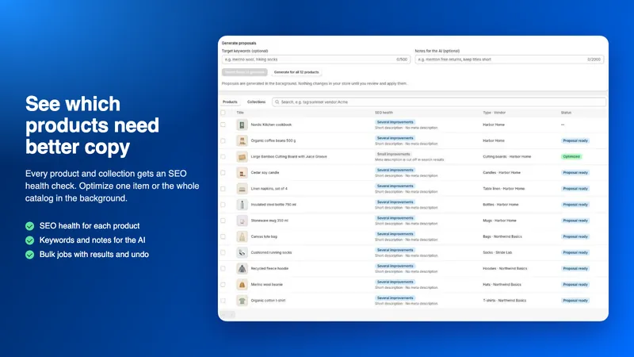Open the Nordic Kitchen cookbook title
This screenshot has height=357, width=634.
[x=271, y=125]
